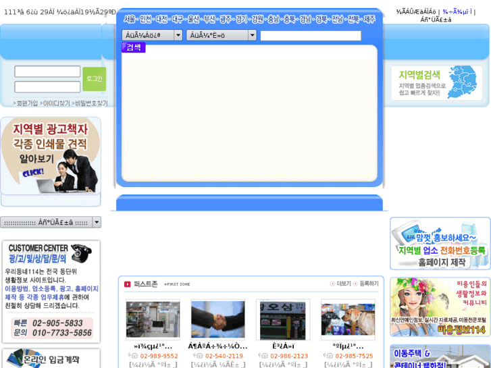
Task: Focus the login ID input field
Action: click(x=47, y=72)
